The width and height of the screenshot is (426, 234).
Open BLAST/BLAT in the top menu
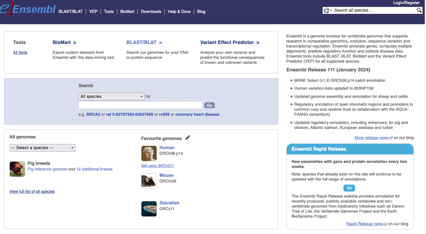[x=71, y=12]
